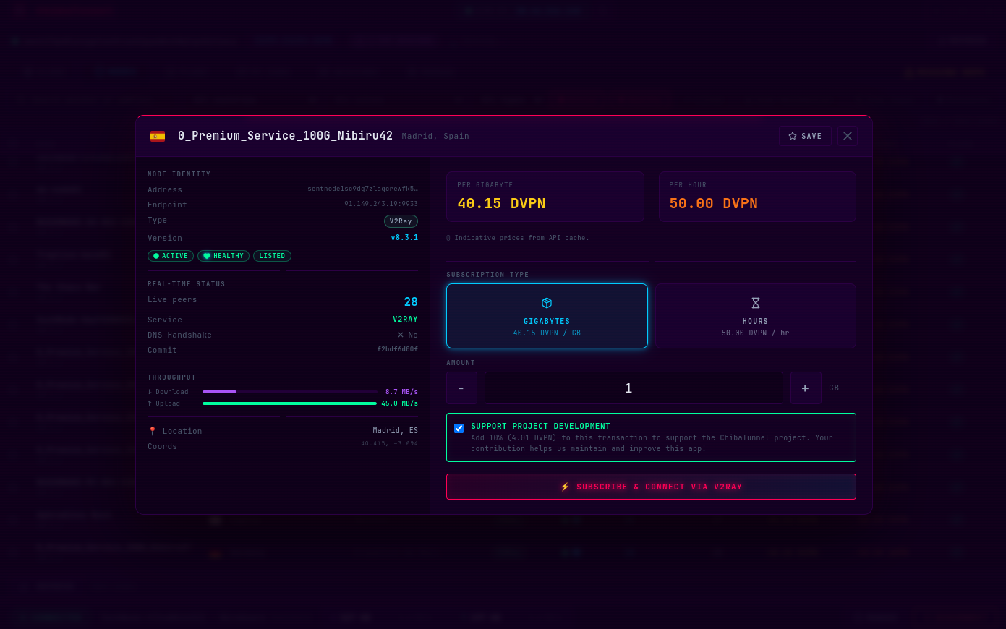Image resolution: width=1006 pixels, height=629 pixels.
Task: Click the endpoint 91.149.243.19:9933
Action: (x=381, y=205)
